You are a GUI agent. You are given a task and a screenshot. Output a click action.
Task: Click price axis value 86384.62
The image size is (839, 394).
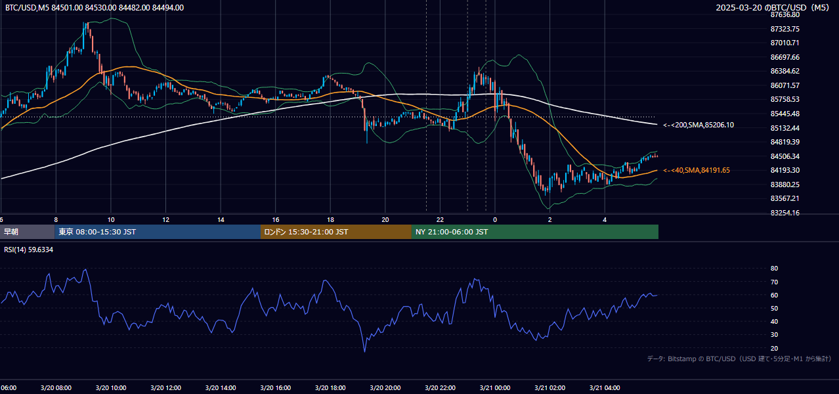785,71
